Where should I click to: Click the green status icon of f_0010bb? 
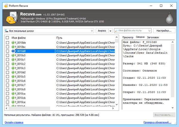pos(13,43)
